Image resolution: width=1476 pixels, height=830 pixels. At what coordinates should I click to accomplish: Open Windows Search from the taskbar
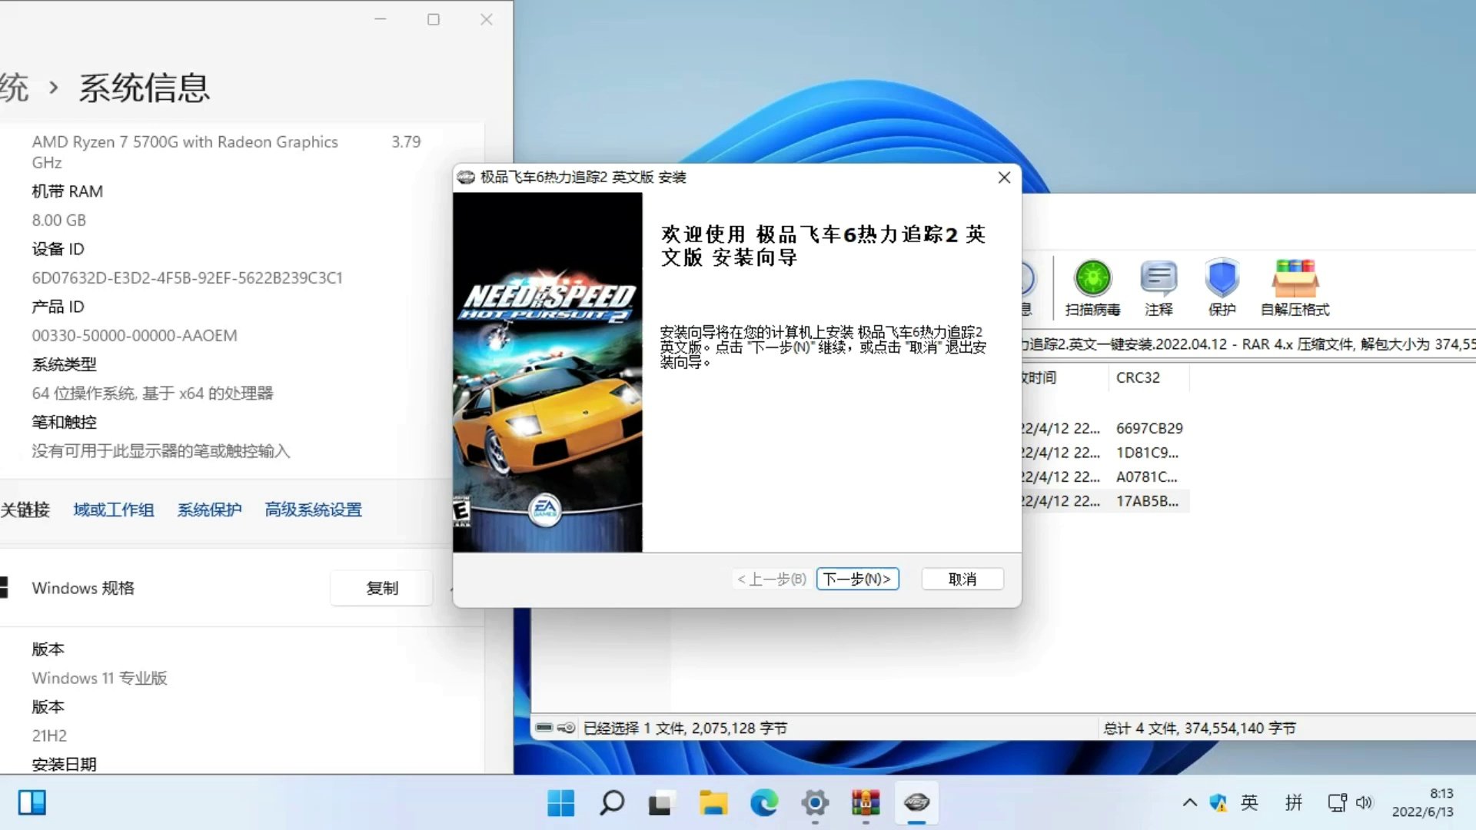(612, 802)
